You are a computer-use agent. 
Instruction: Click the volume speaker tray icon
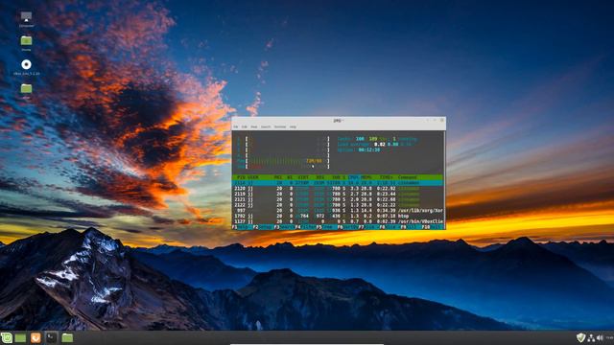click(x=600, y=338)
